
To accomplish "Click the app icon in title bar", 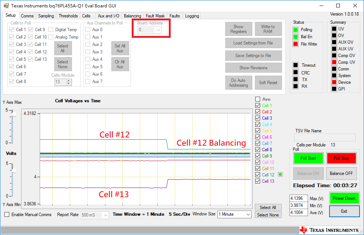I will 6,6.
